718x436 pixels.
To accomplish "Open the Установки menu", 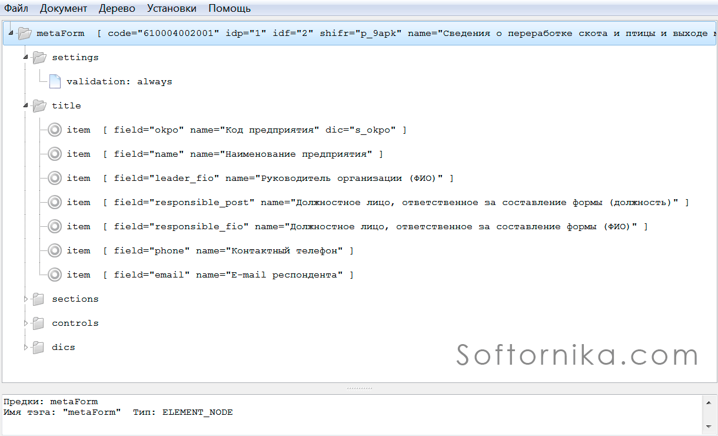I will [x=172, y=8].
